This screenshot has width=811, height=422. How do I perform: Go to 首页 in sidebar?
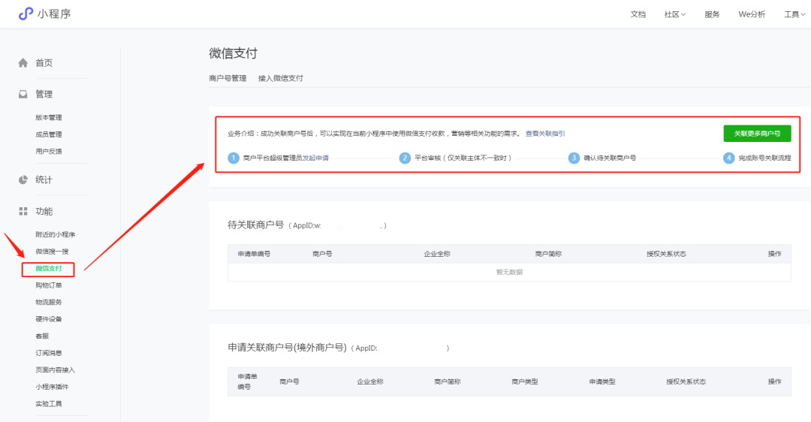pyautogui.click(x=44, y=63)
